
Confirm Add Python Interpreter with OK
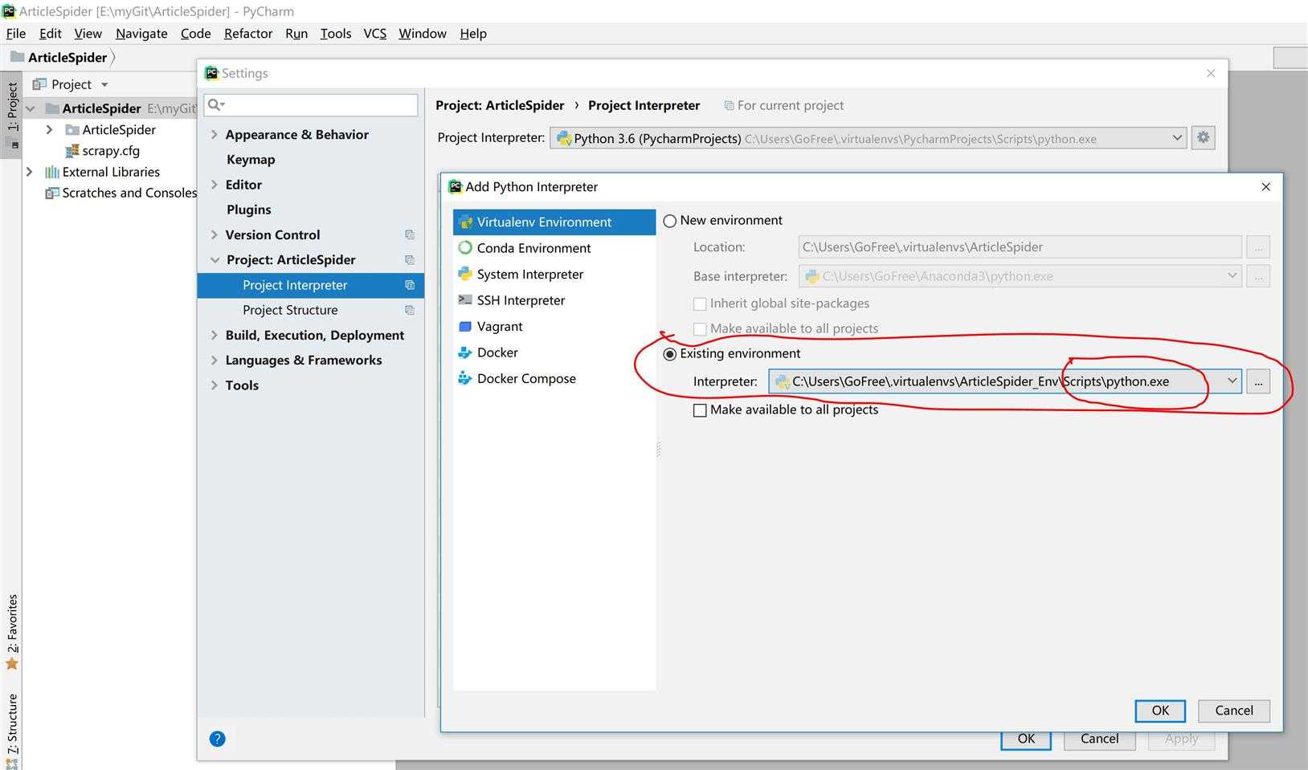(x=1160, y=711)
